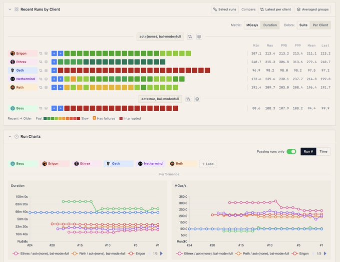Viewport: 340px width, 262px height.
Task: Click the compare-latest icon in the Geth row
Action: click(41, 70)
